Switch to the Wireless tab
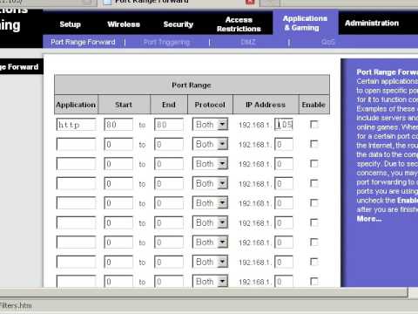 point(124,24)
